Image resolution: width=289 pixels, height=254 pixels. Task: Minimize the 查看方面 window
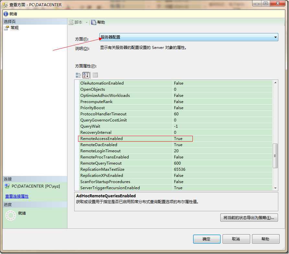tap(257, 4)
